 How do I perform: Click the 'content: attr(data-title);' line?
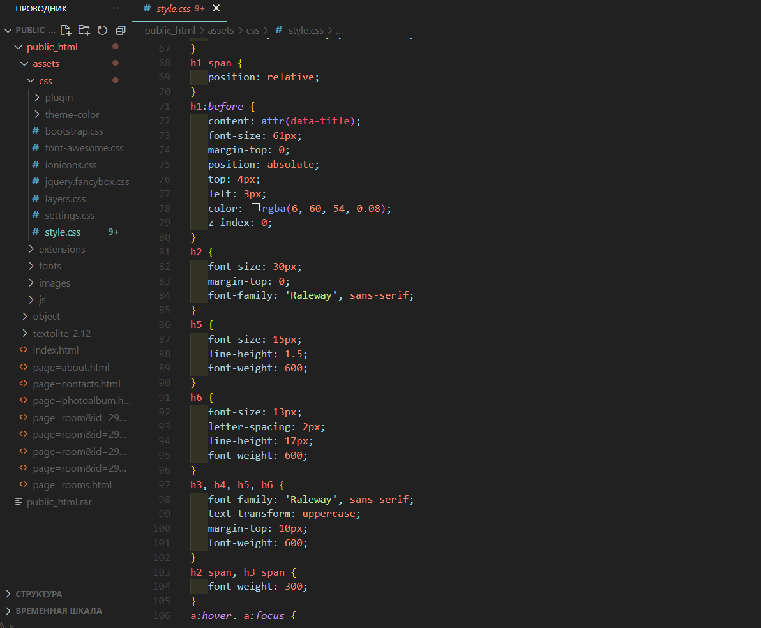[284, 121]
